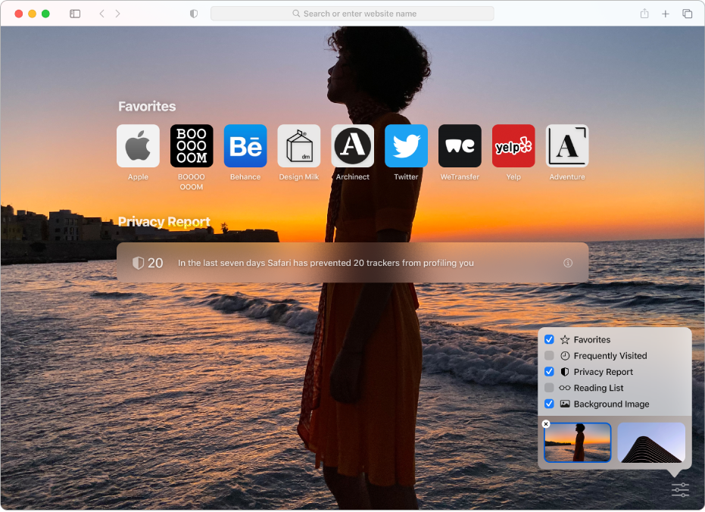The image size is (705, 512).
Task: Visit Twitter from Favorites
Action: pos(406,145)
